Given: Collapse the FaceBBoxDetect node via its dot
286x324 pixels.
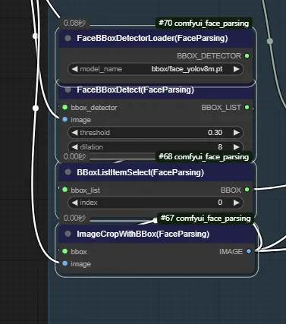Looking at the screenshot, I should click(x=68, y=90).
